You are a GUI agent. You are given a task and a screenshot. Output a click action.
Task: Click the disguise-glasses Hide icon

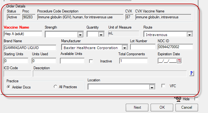[178, 99]
